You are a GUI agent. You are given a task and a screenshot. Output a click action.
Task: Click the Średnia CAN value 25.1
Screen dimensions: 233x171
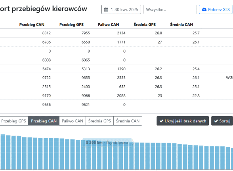[x=196, y=87]
